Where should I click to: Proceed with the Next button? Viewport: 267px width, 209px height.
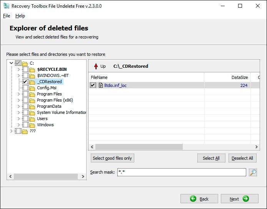(240, 199)
